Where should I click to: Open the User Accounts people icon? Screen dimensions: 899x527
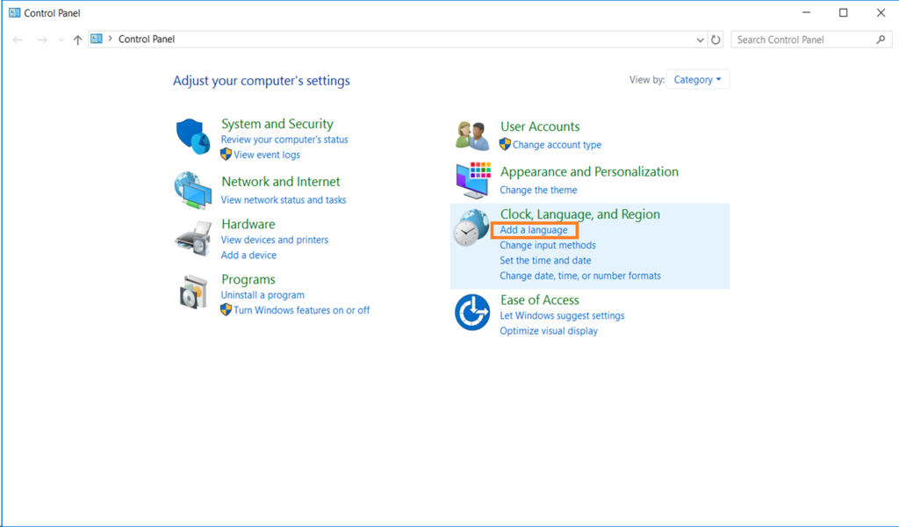tap(472, 136)
